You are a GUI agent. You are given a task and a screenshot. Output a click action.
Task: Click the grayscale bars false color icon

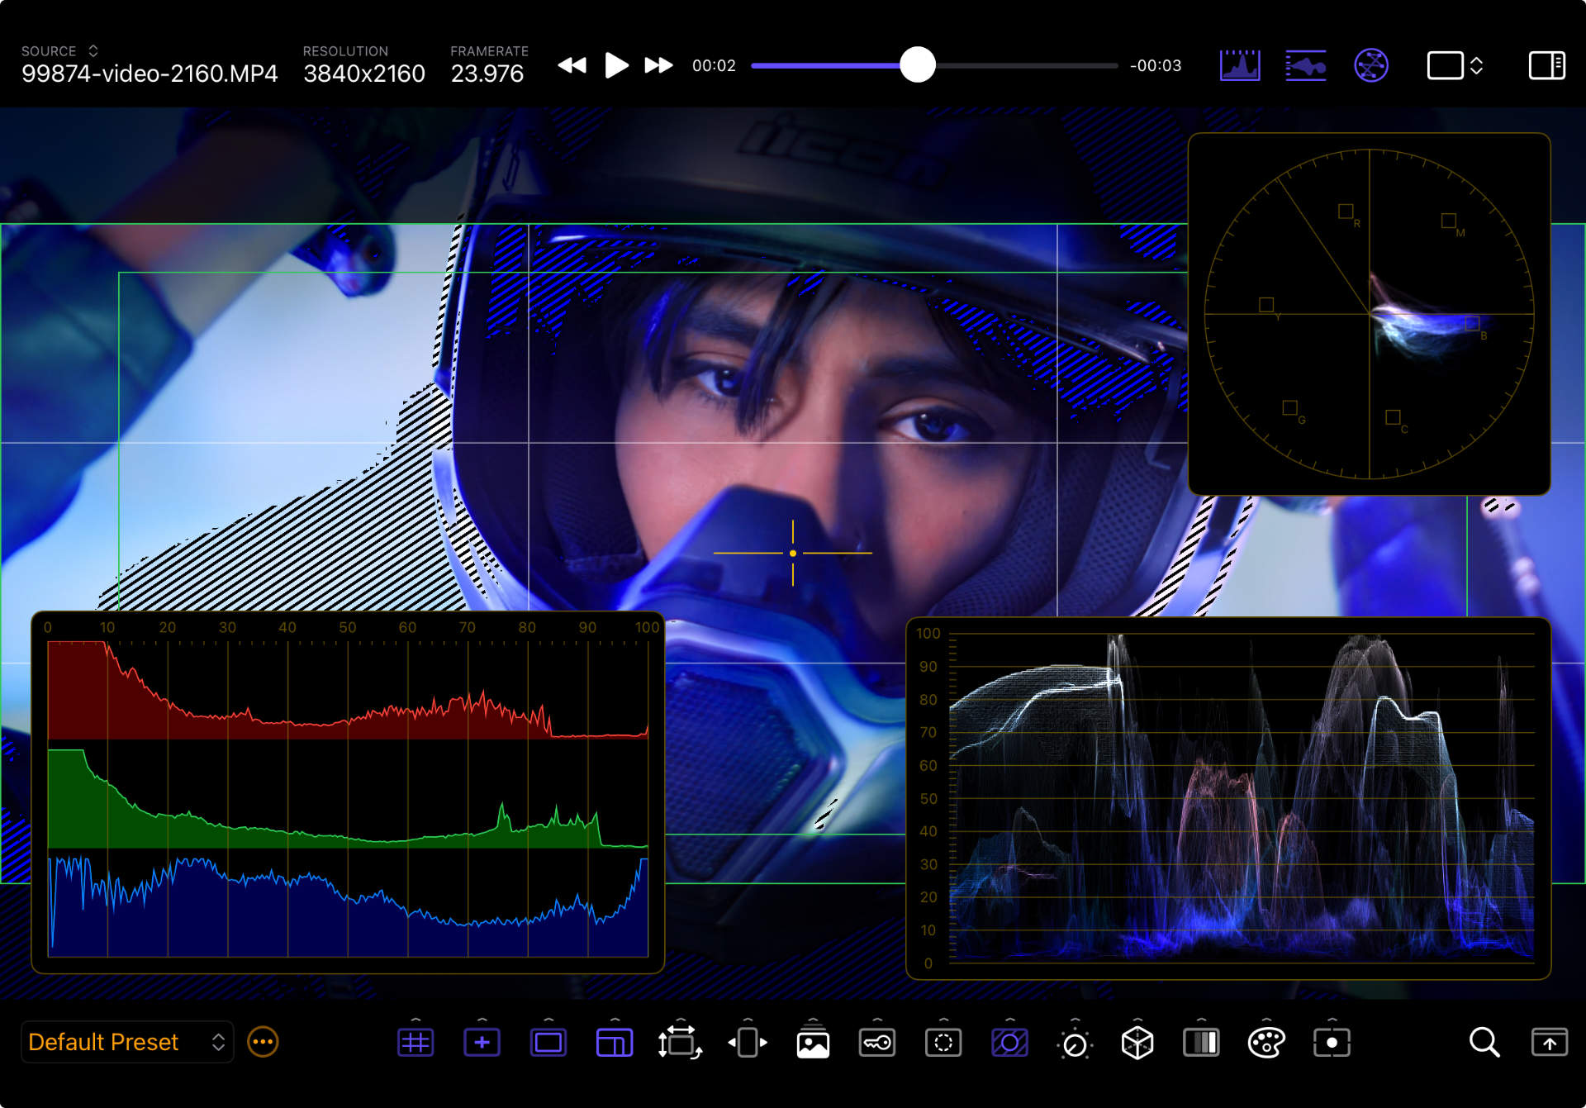1201,1043
